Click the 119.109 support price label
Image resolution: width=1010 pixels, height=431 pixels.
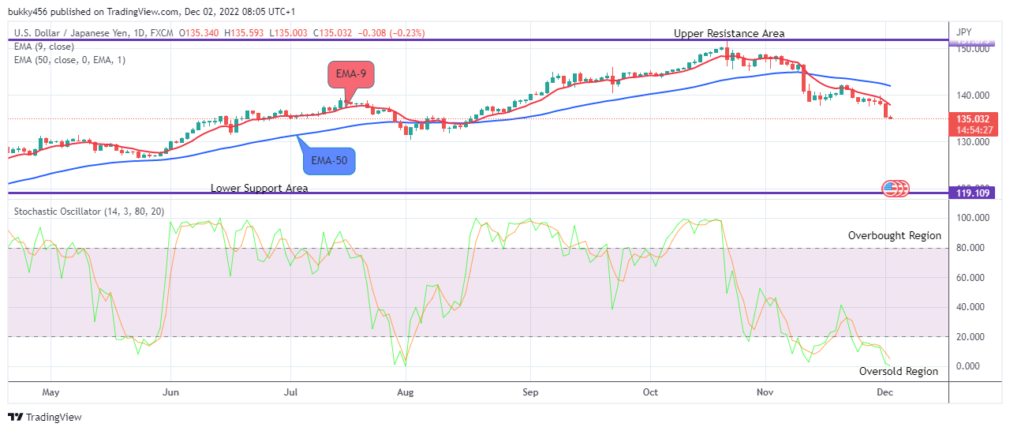coord(974,192)
